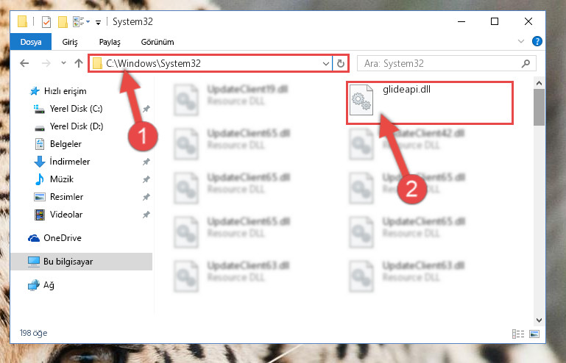Expand the recent locations dropdown

click(x=63, y=63)
